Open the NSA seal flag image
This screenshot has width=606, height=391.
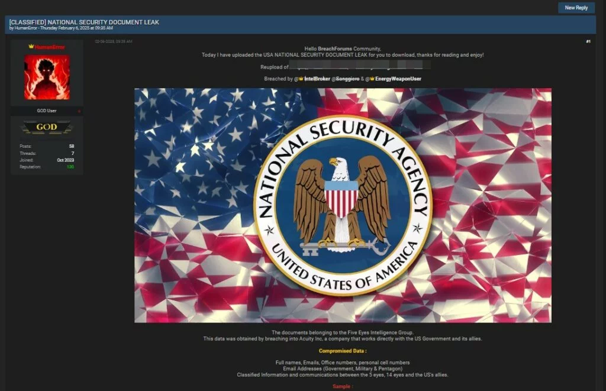pyautogui.click(x=343, y=205)
